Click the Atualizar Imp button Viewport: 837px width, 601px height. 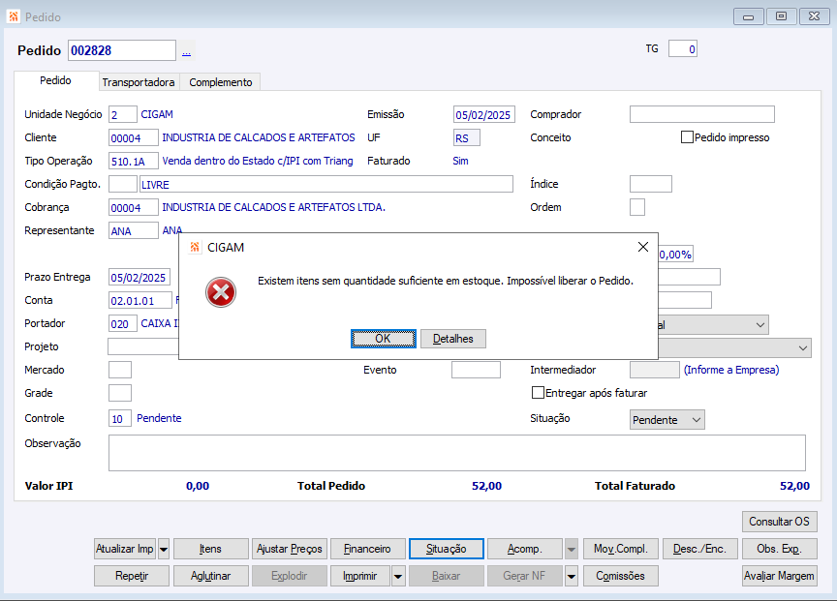click(x=124, y=549)
